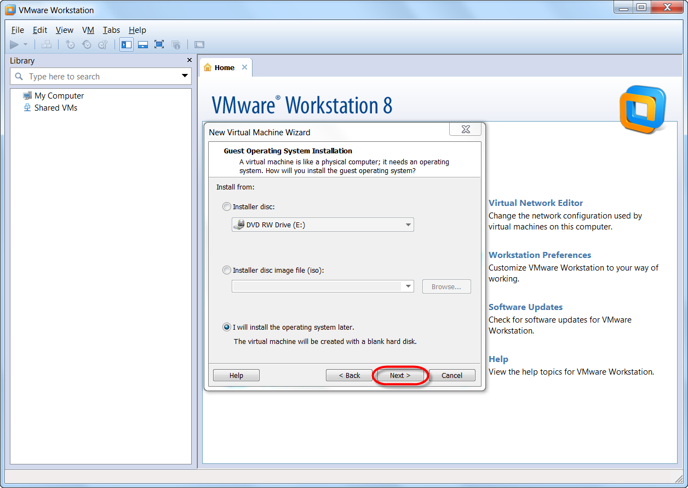
Task: Click 'New Virtual Machine Wizard' dialog title
Action: (x=260, y=132)
